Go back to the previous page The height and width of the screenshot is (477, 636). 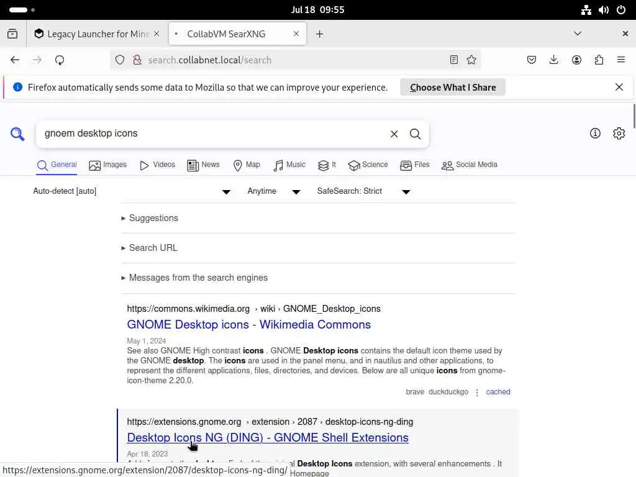15,60
